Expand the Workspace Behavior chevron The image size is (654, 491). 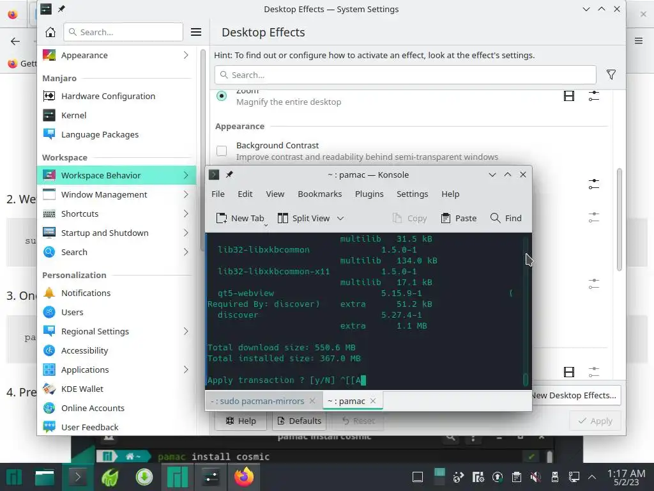(186, 175)
